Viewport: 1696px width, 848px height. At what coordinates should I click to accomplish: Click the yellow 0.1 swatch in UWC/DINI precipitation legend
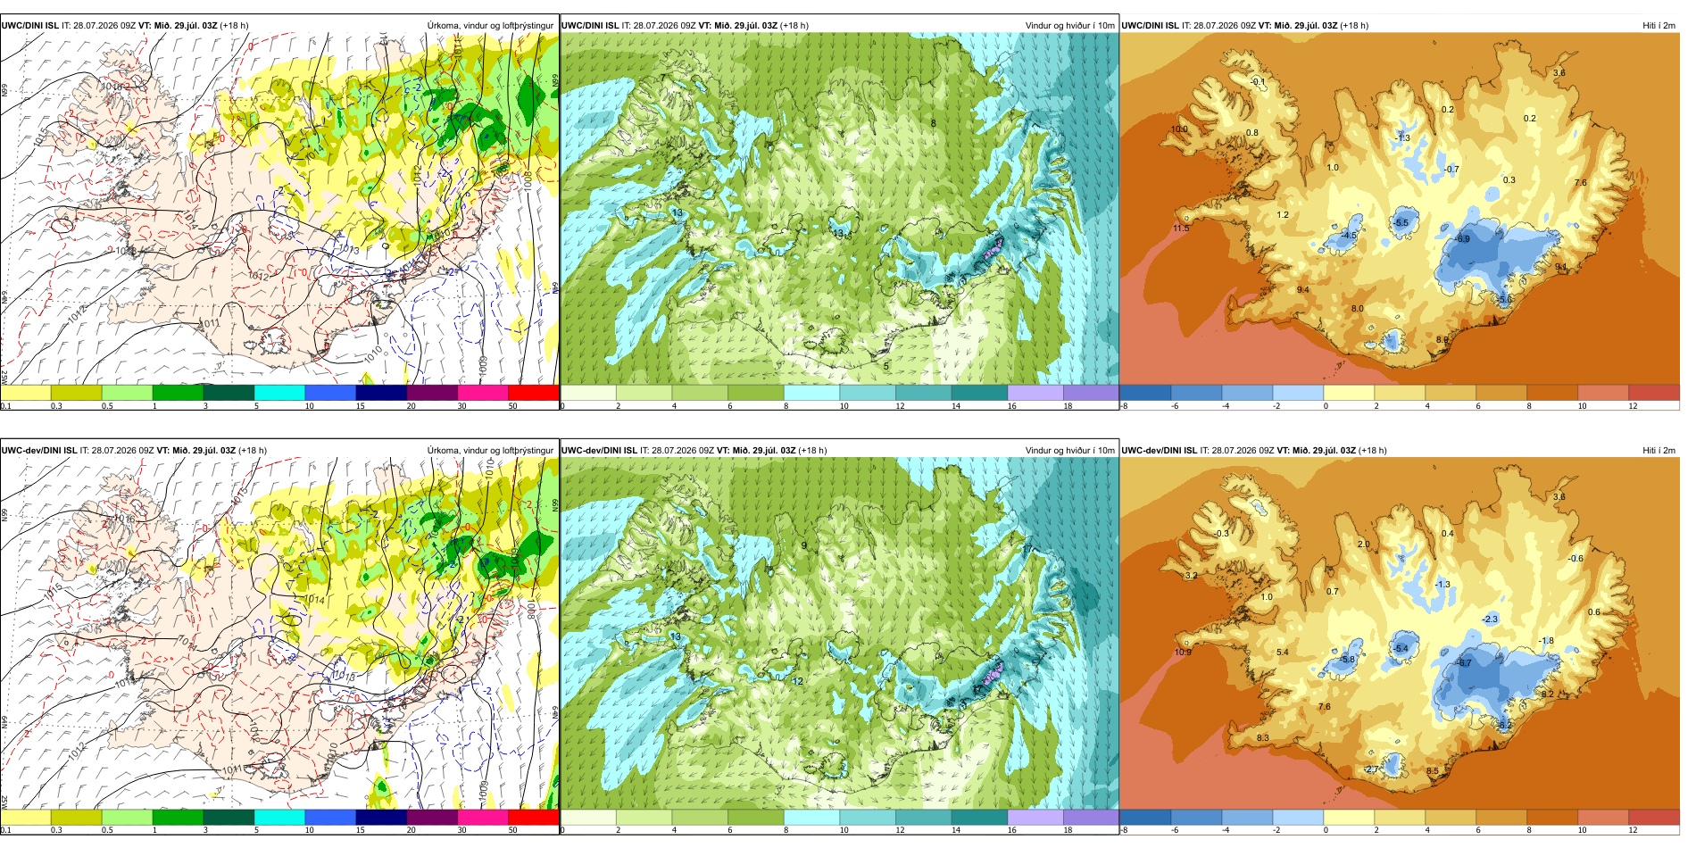pyautogui.click(x=25, y=392)
